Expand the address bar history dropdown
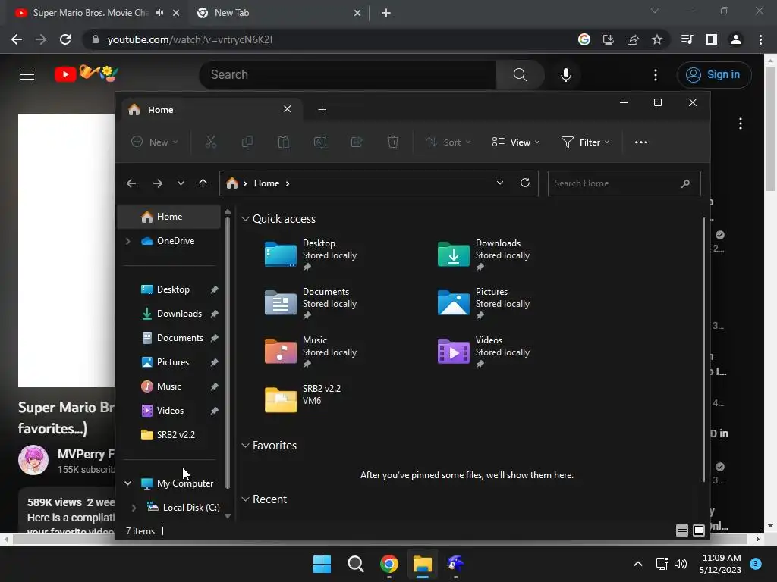 click(x=500, y=183)
